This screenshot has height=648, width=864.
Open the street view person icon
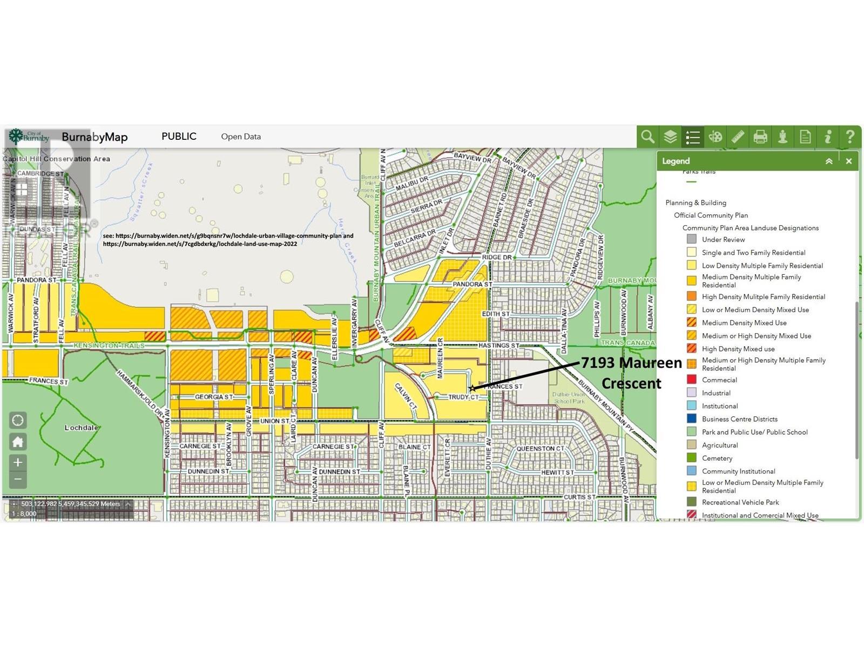pyautogui.click(x=782, y=137)
